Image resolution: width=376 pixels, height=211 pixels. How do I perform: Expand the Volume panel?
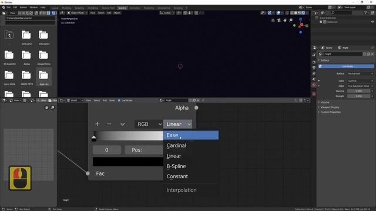[x=325, y=103]
